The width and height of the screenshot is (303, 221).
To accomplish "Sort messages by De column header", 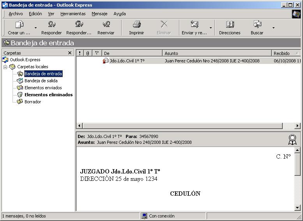I will tap(132, 53).
